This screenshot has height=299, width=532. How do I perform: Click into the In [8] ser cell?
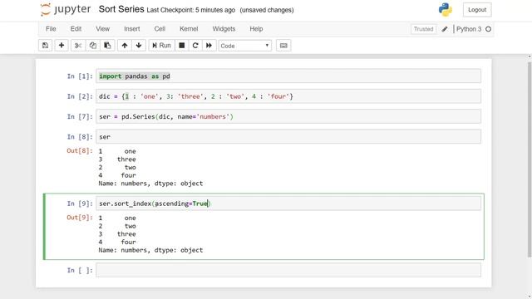point(288,136)
